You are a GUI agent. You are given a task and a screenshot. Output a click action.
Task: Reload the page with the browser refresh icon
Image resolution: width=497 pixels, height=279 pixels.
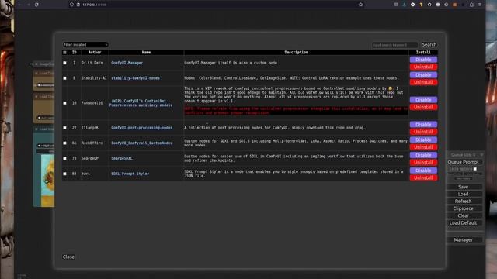coord(36,5)
